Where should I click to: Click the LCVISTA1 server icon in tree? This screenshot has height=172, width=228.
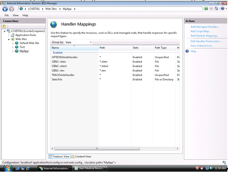click(9, 31)
